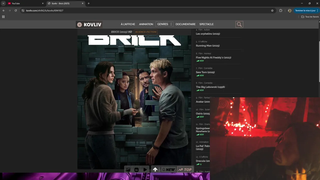Close the YouTube tab
Image resolution: width=320 pixels, height=180 pixels.
43,3
